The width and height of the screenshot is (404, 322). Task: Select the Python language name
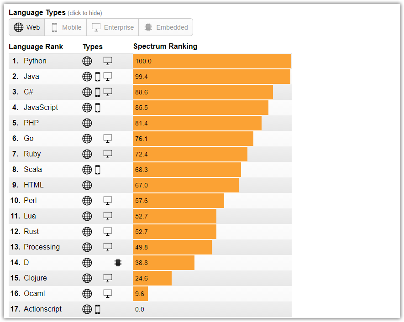35,61
